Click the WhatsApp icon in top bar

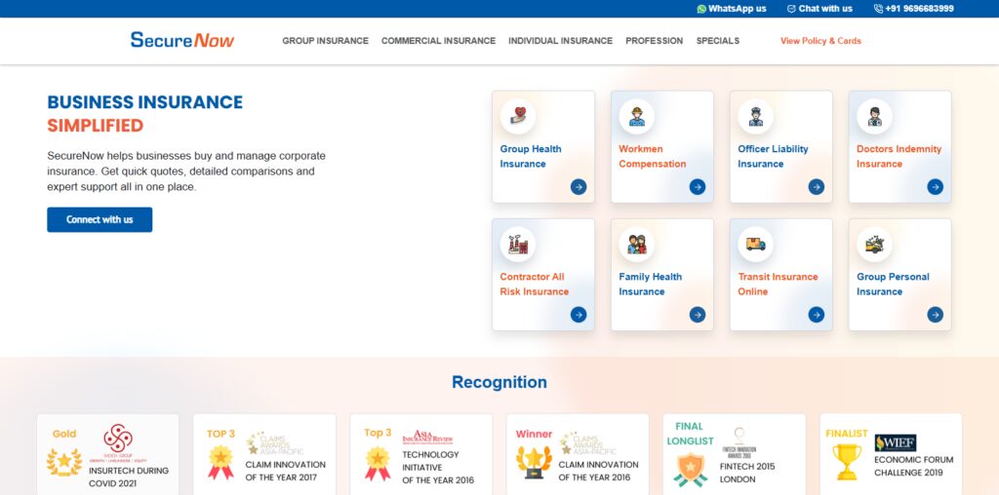tap(701, 9)
